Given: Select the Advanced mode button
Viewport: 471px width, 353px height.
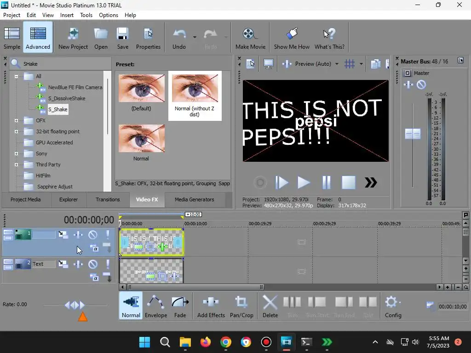Looking at the screenshot, I should (38, 38).
